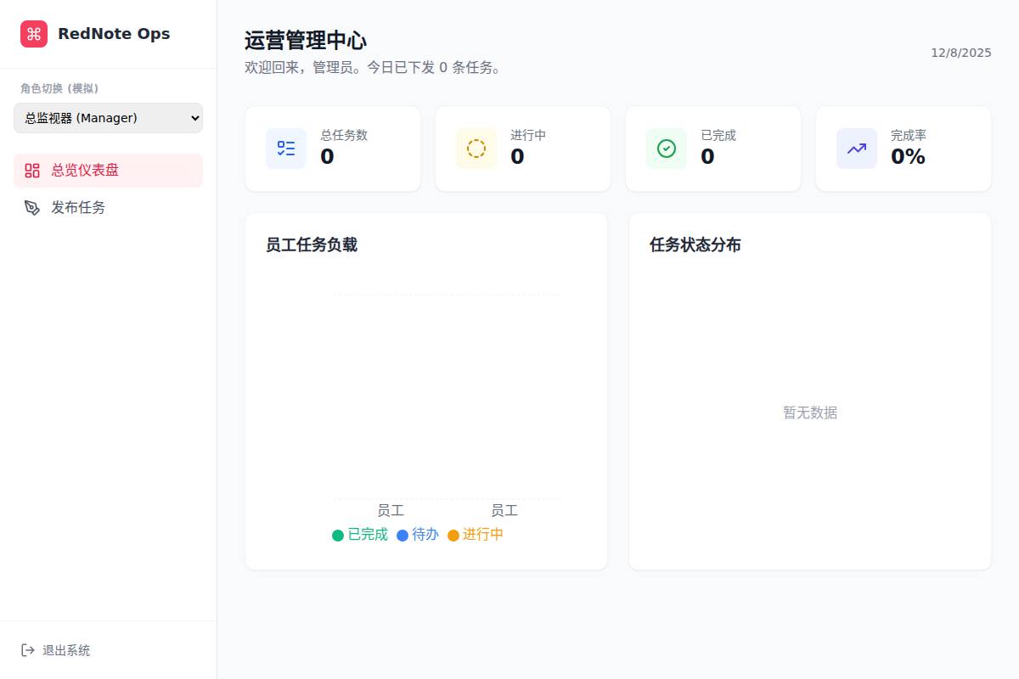Image resolution: width=1019 pixels, height=679 pixels.
Task: Click the trending arrow icon on 完成率 card
Action: point(857,149)
